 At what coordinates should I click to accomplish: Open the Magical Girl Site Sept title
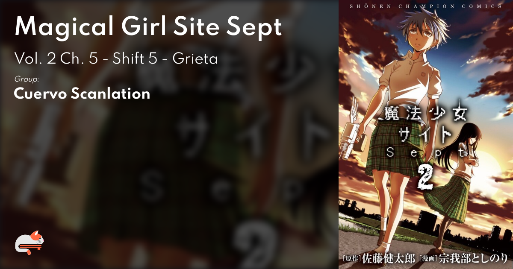coord(148,27)
